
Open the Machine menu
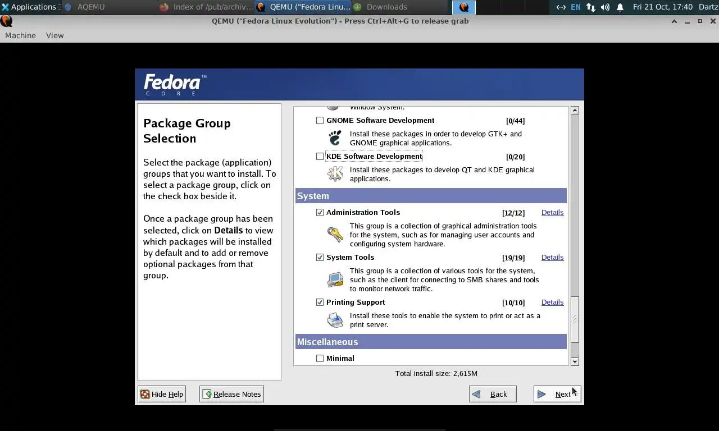[20, 35]
